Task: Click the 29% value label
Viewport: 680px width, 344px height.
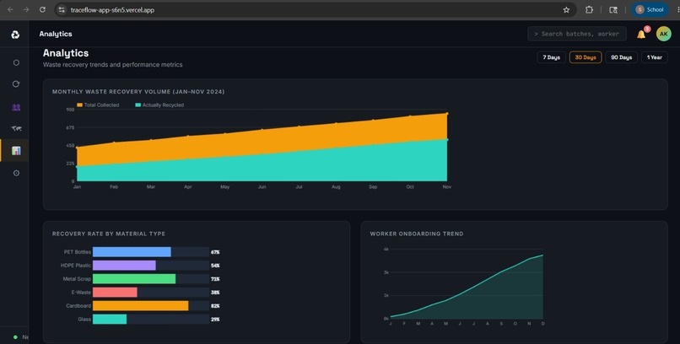Action: (215, 320)
